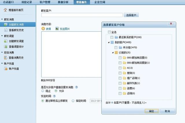Viewport: 185px width, 123px height.
Task: Collapse the 群发消息 sidebar section
Action: coord(2,19)
